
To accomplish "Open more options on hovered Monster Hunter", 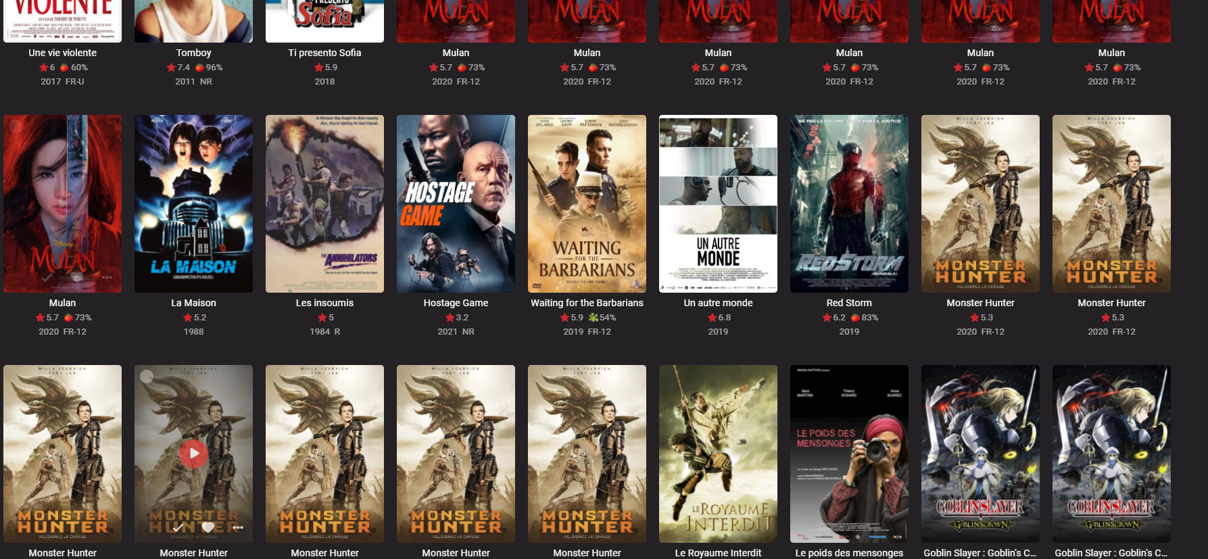I will pos(238,527).
